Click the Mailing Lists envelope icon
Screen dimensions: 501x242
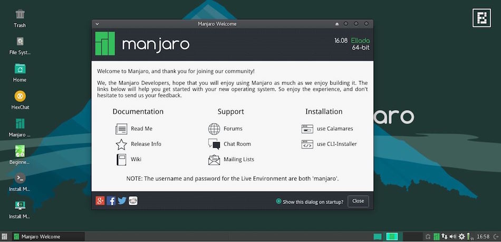click(214, 159)
